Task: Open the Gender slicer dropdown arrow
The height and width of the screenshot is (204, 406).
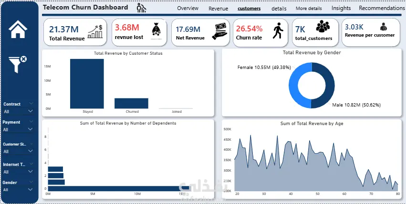Action: click(x=30, y=190)
